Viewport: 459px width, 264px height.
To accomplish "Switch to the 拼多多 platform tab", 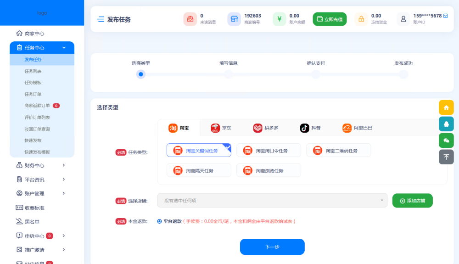I will click(x=265, y=128).
